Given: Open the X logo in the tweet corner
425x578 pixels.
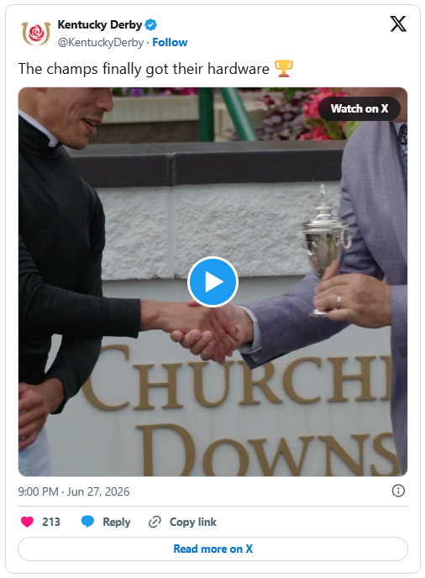Looking at the screenshot, I should click(398, 24).
